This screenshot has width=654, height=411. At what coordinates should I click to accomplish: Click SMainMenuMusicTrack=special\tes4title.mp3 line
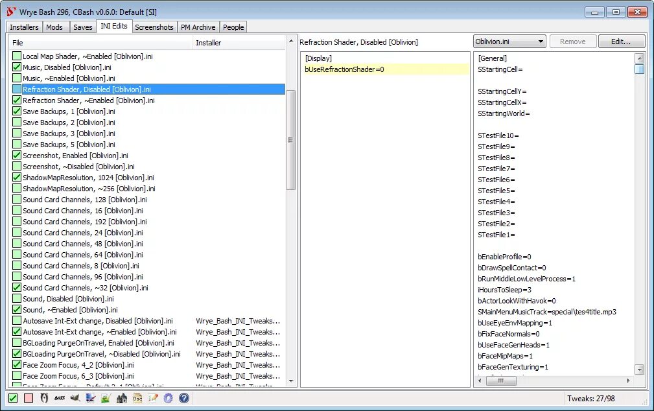click(x=547, y=312)
